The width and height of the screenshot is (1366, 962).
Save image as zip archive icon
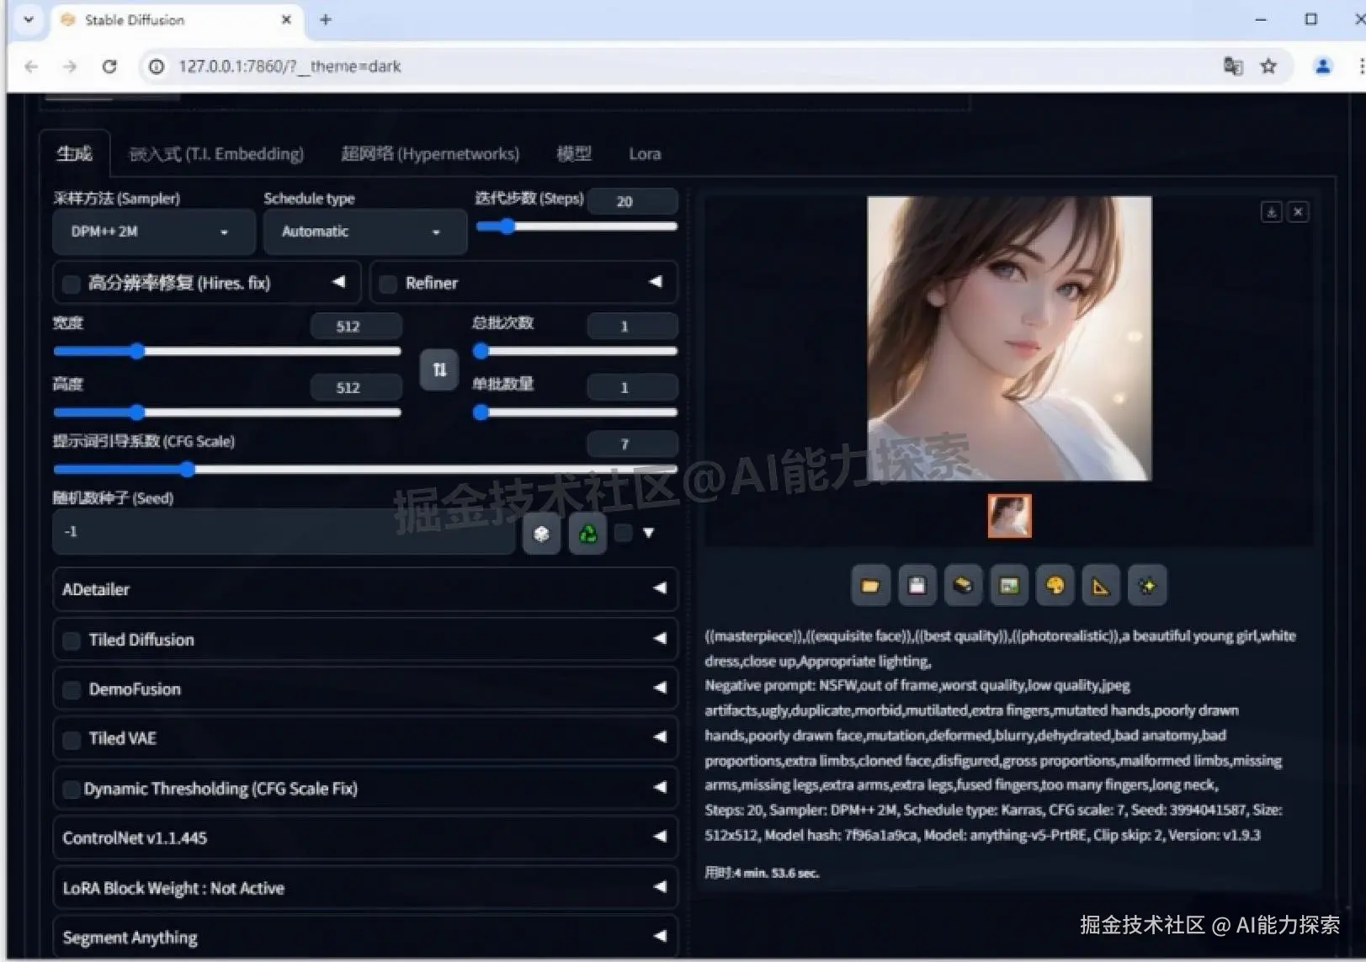[963, 585]
